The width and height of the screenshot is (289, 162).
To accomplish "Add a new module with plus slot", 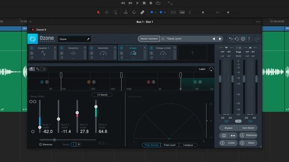I will coord(192,53).
